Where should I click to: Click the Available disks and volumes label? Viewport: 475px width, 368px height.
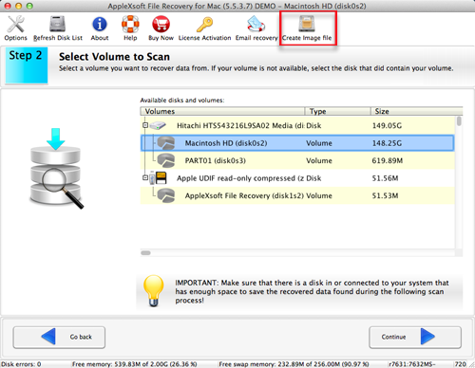pos(182,101)
